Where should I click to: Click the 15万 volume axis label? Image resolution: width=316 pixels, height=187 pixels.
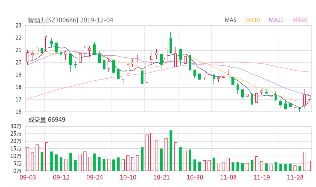pos(16,149)
